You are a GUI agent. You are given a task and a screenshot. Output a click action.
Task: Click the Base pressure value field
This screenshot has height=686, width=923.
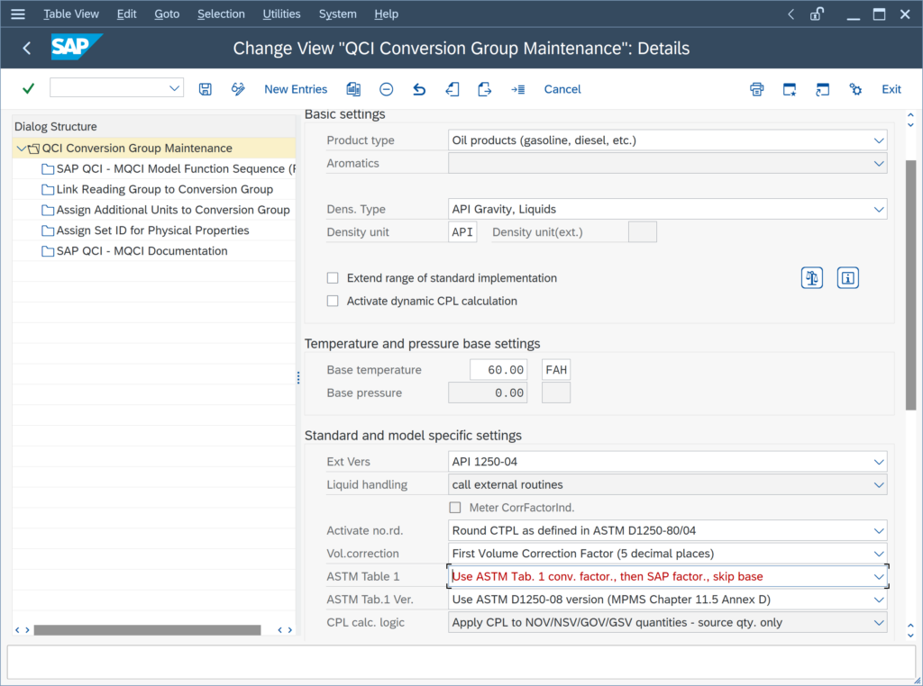coord(488,393)
